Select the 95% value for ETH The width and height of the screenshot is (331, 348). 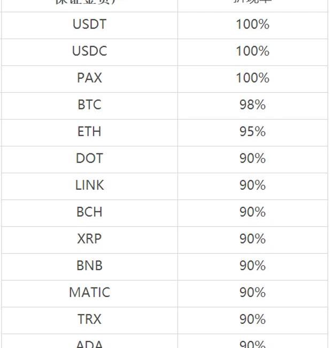click(252, 132)
